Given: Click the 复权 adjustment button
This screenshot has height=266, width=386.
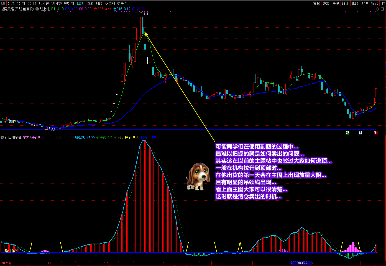Looking at the screenshot, I should point(316,3).
